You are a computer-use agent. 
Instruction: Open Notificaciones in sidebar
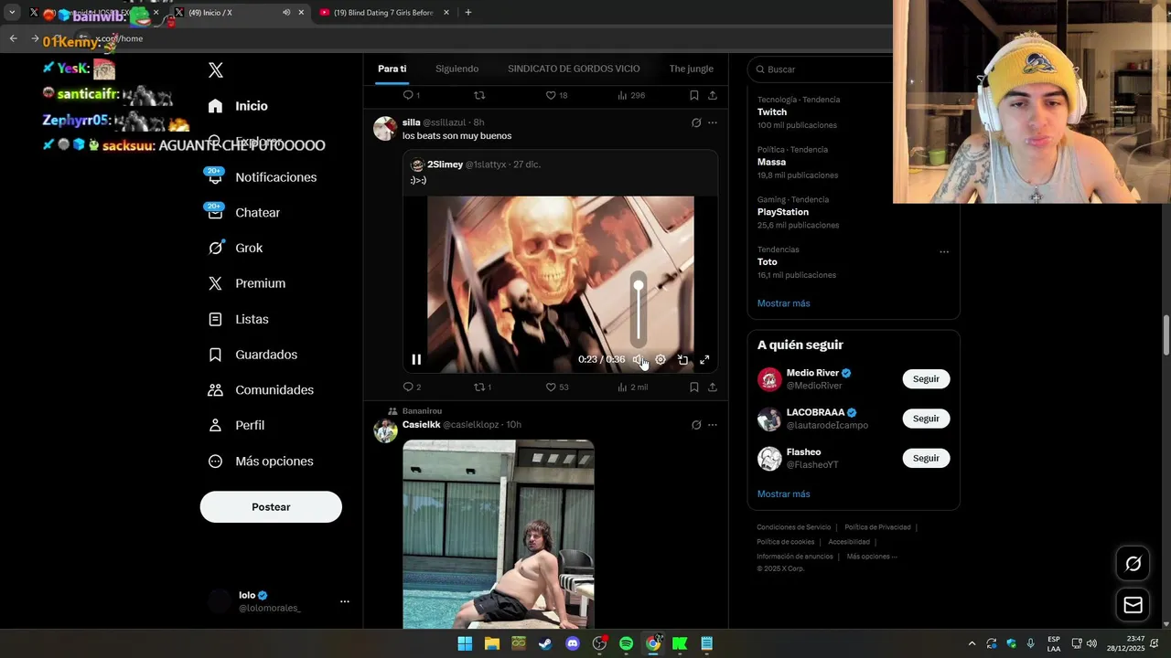[262, 177]
